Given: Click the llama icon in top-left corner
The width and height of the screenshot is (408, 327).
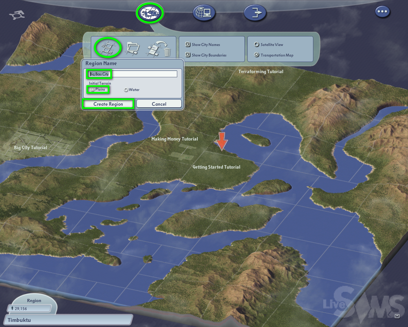Looking at the screenshot, I should tap(17, 15).
